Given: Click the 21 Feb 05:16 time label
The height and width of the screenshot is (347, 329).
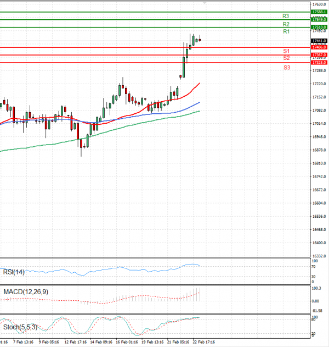Looking at the screenshot, I should 178,342.
